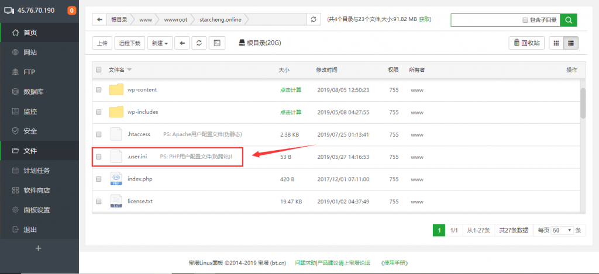Click the license.txt TXT file icon
The height and width of the screenshot is (274, 599).
pyautogui.click(x=116, y=201)
